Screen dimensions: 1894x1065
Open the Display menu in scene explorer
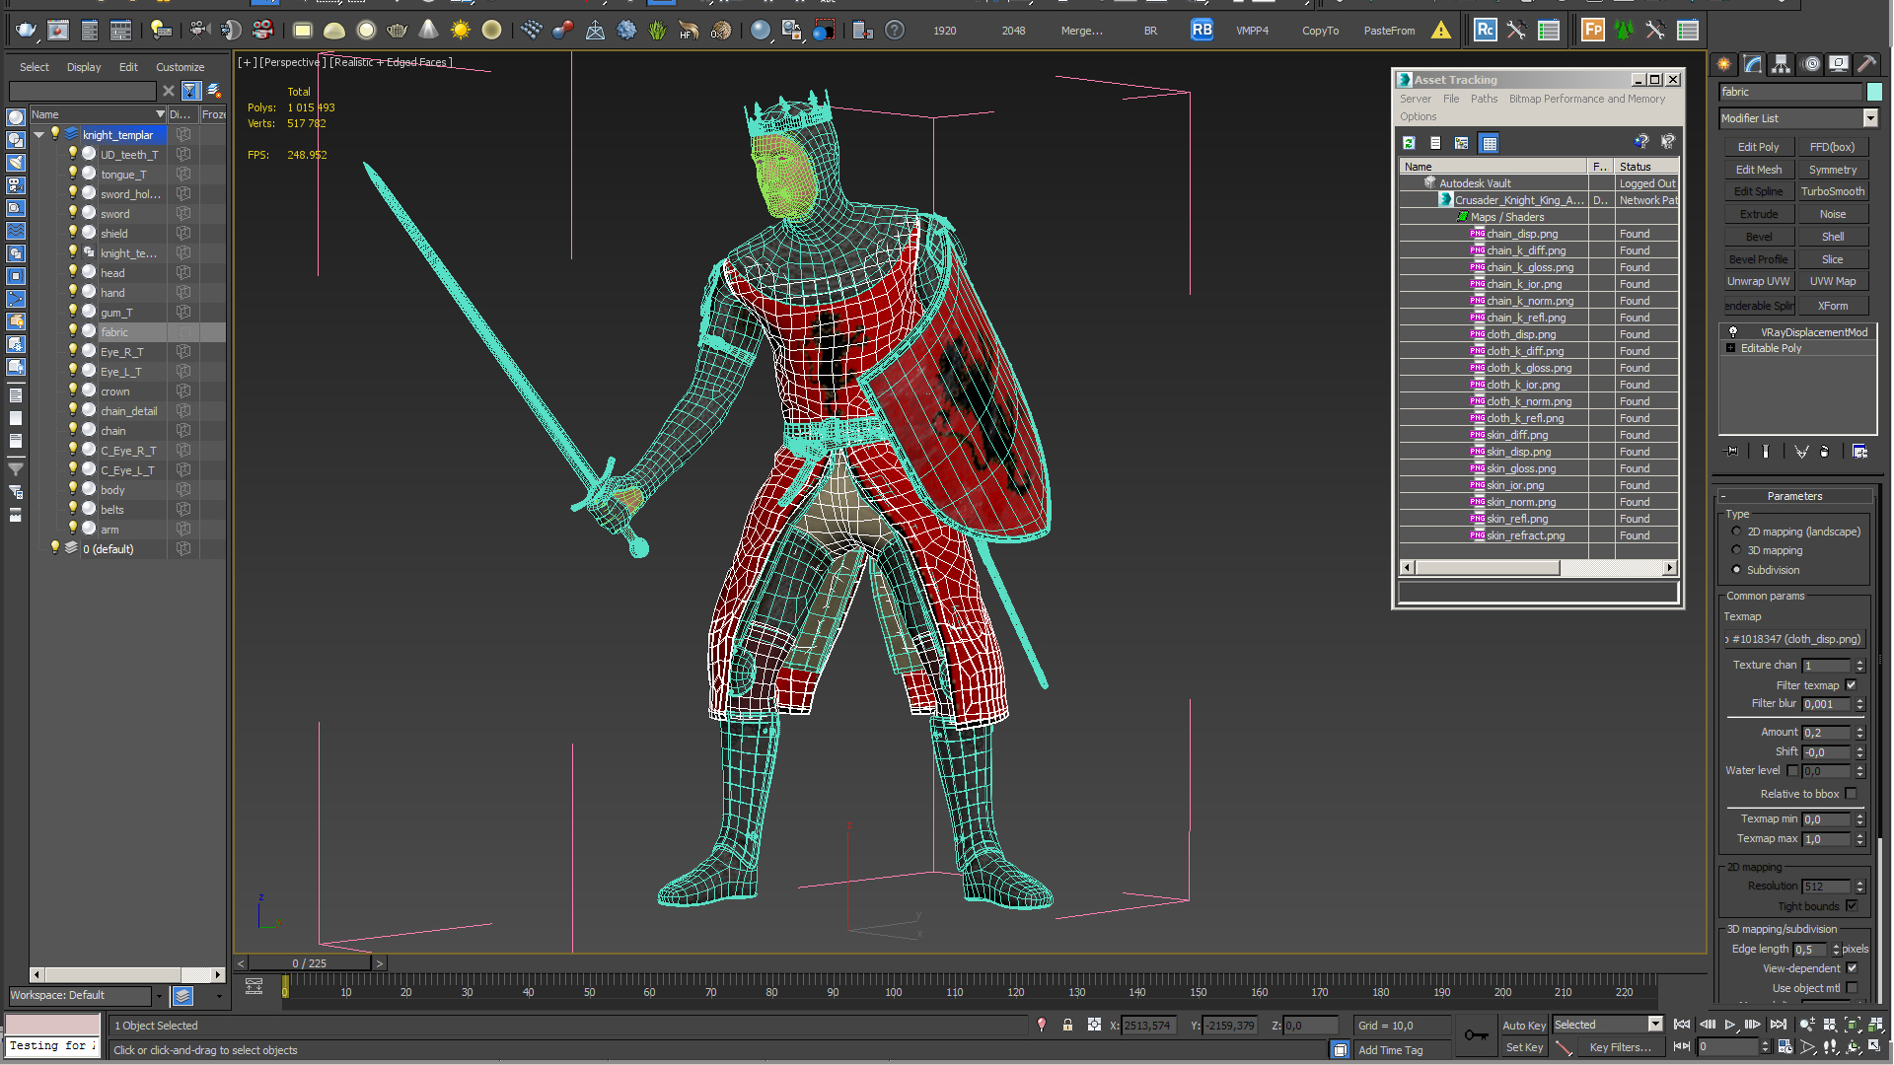click(x=84, y=67)
